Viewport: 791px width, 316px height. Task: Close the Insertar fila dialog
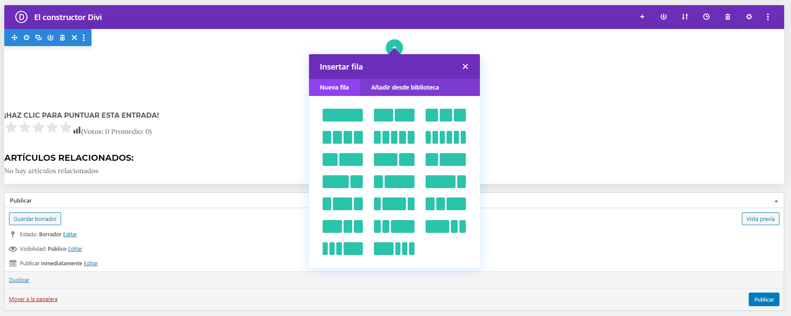click(x=465, y=67)
